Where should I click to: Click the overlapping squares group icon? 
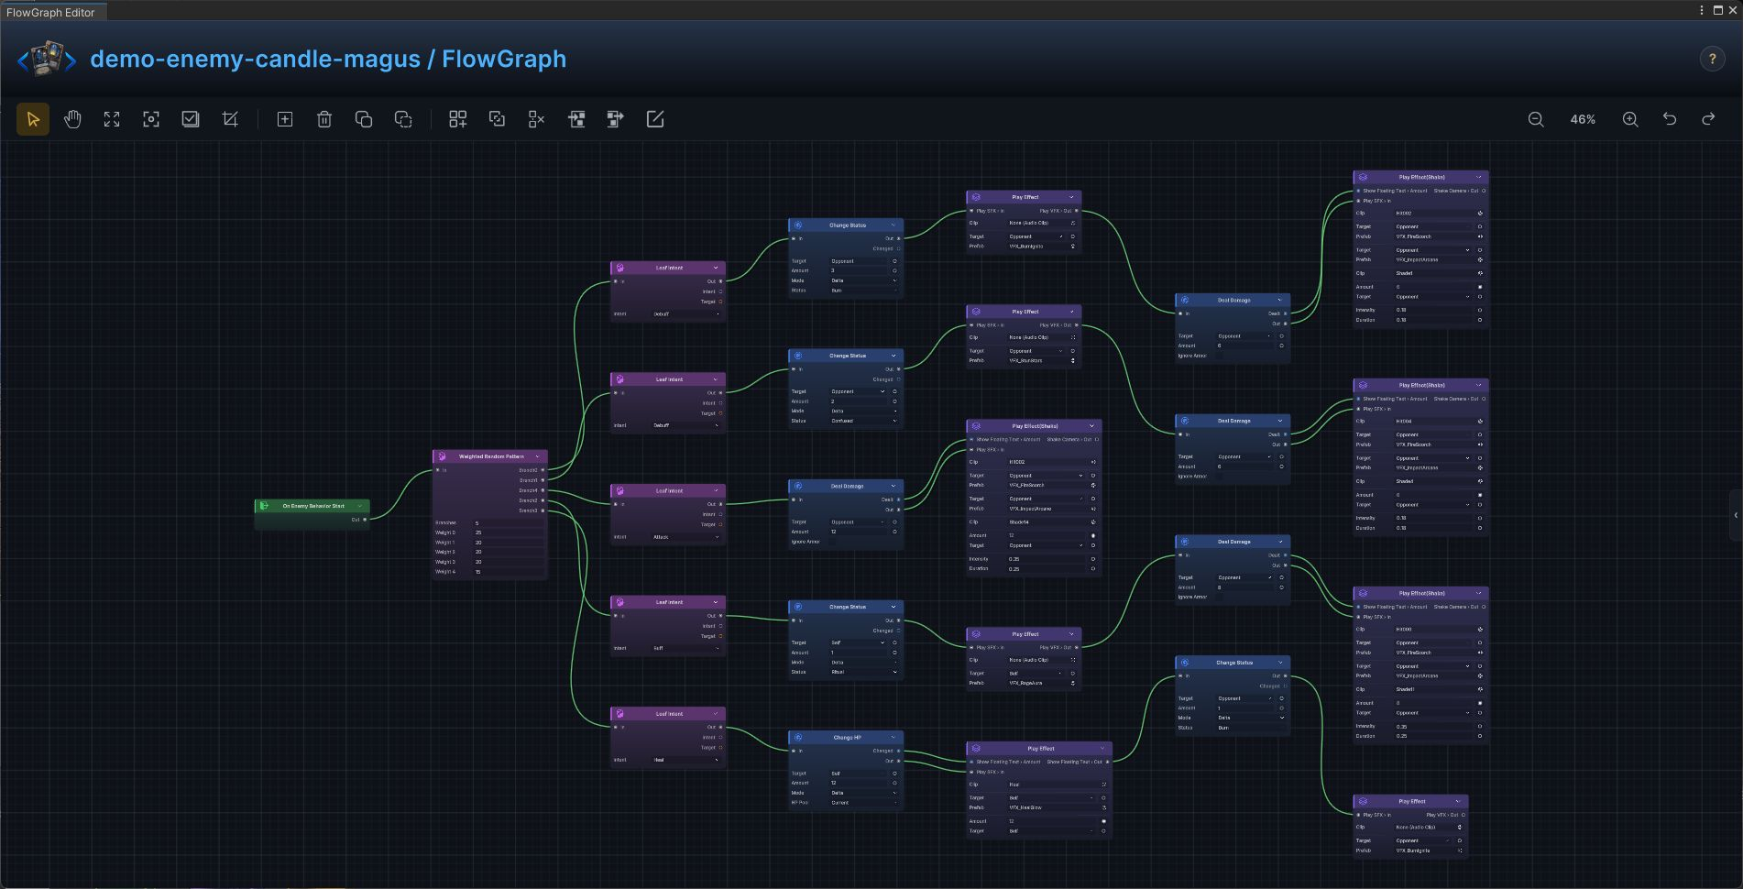click(497, 119)
